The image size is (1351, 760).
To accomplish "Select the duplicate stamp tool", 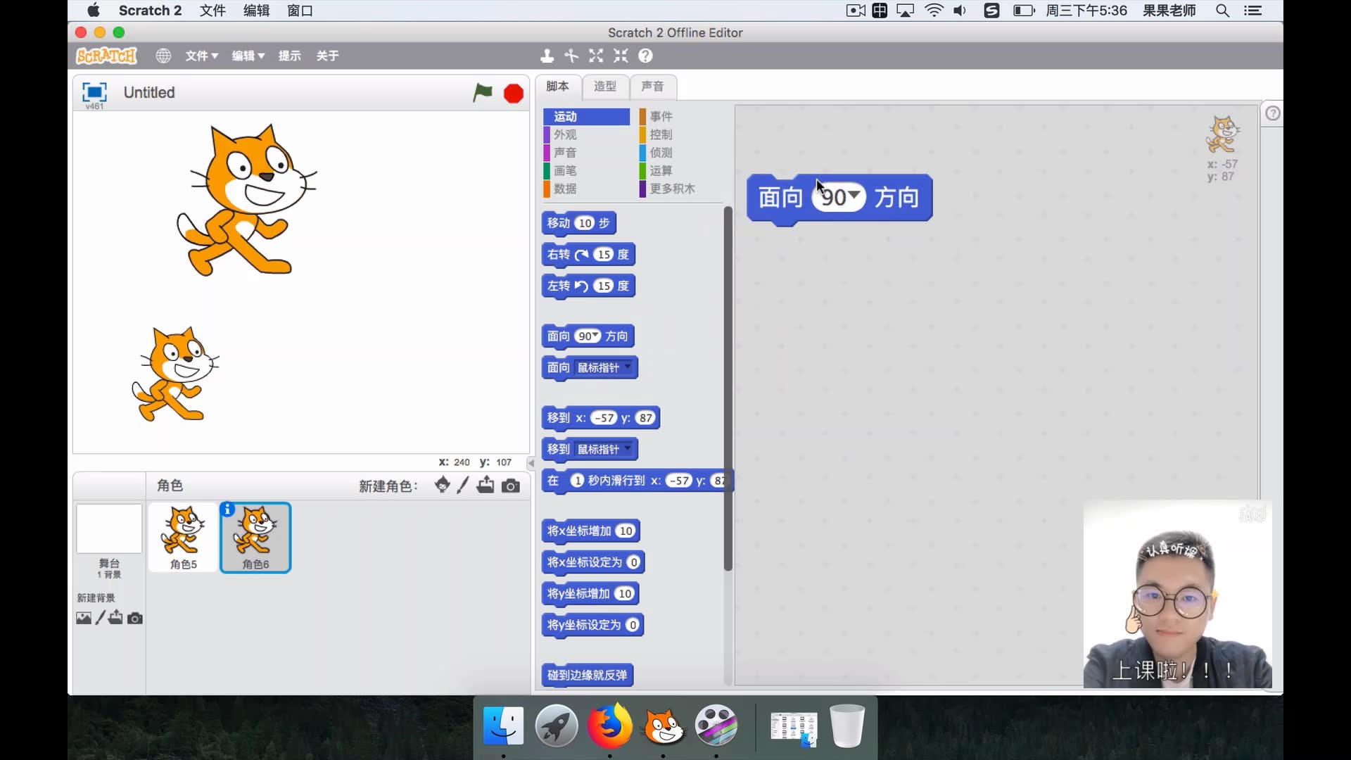I will pos(547,56).
